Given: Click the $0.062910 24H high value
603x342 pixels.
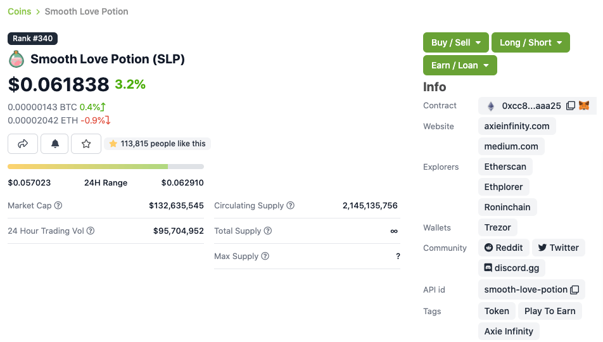Looking at the screenshot, I should pyautogui.click(x=182, y=183).
